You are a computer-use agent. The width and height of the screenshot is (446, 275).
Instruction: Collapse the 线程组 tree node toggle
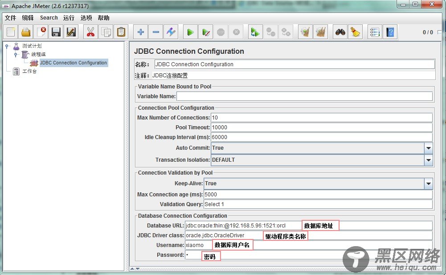point(16,55)
